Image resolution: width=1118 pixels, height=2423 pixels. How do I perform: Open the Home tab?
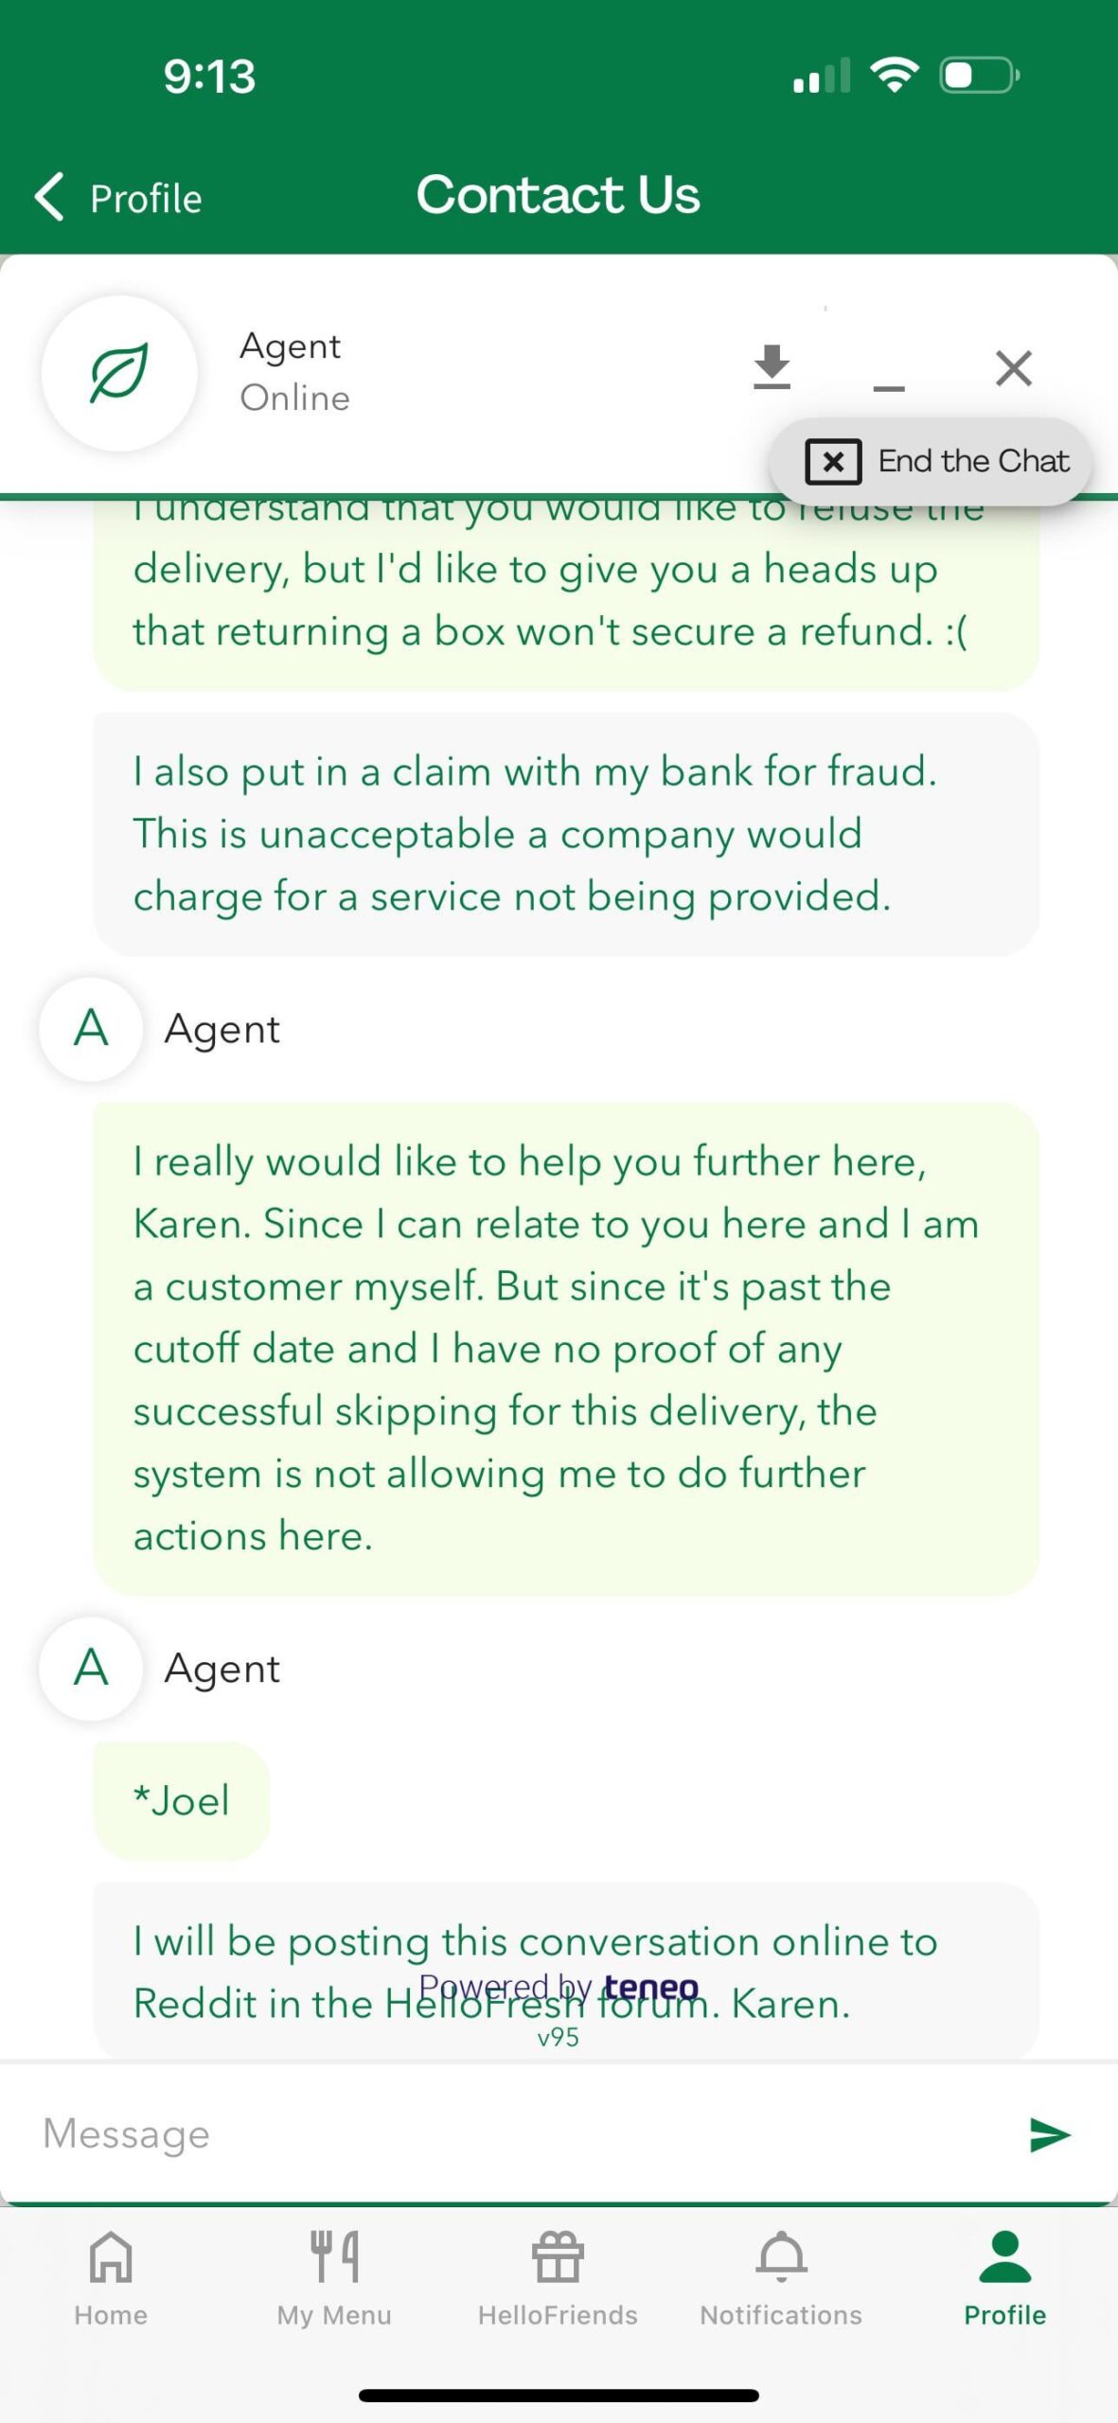tap(111, 2276)
